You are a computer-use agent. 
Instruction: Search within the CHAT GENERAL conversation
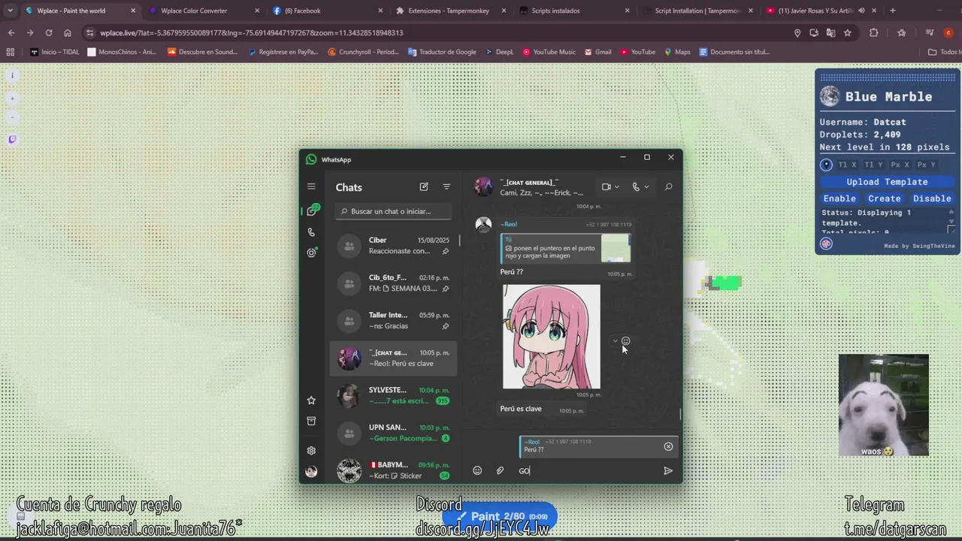click(668, 186)
